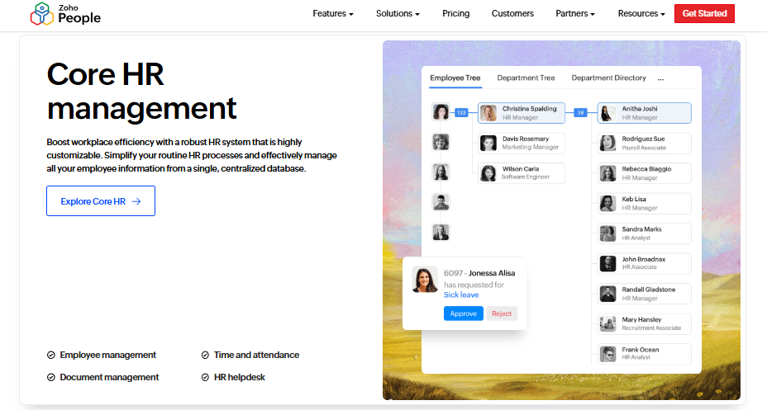Screen dimensions: 767x410
Task: Click the Time and attendance check icon
Action: tap(205, 355)
